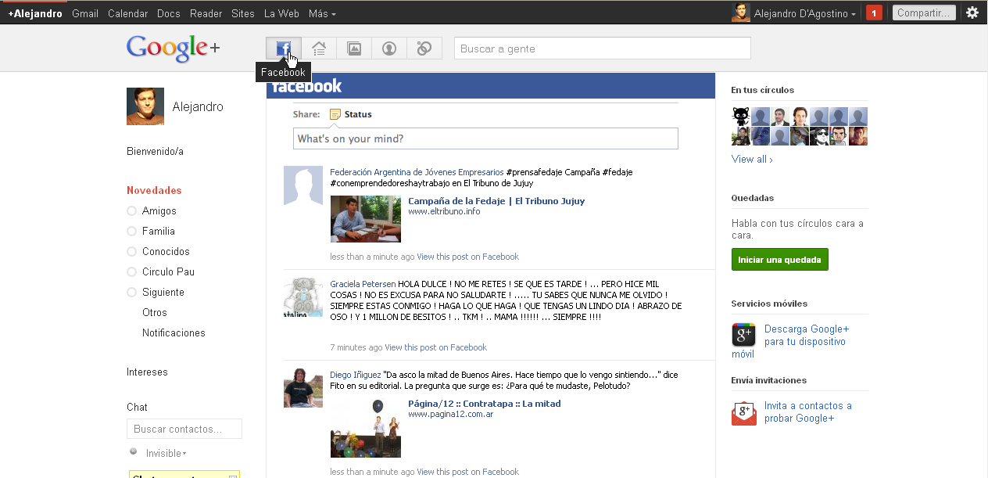The image size is (988, 478).
Task: Click the Bienvenido/a sidebar item
Action: point(155,151)
